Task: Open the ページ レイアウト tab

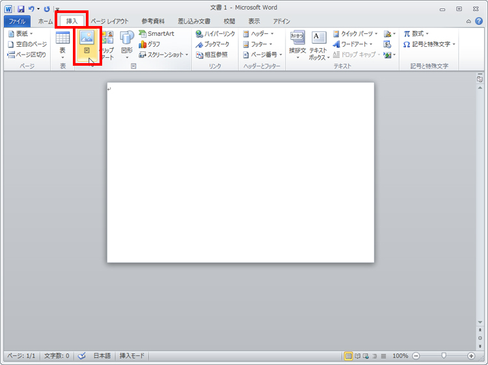Action: click(x=109, y=21)
